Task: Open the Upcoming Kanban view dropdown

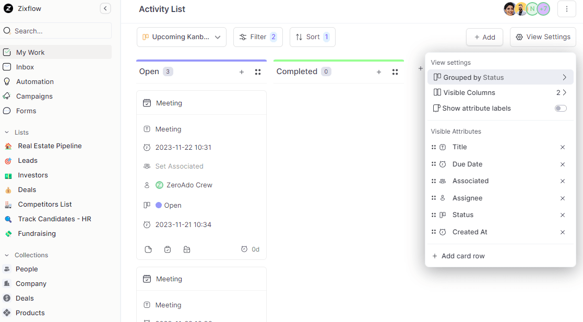Action: 181,37
